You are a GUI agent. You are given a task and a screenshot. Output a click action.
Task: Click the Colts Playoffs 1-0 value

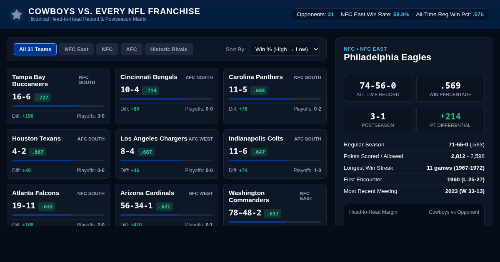coord(307,171)
